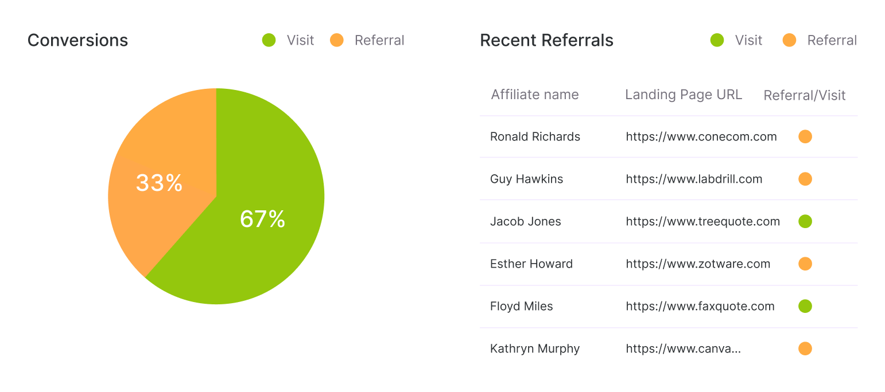
Task: Click Esther Howard's orange status dot
Action: [x=805, y=264]
